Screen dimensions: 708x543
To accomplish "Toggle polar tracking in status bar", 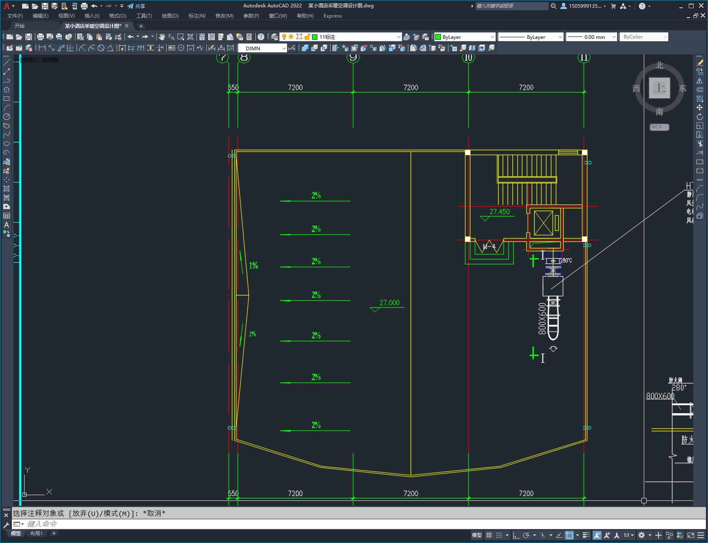I will coord(526,535).
